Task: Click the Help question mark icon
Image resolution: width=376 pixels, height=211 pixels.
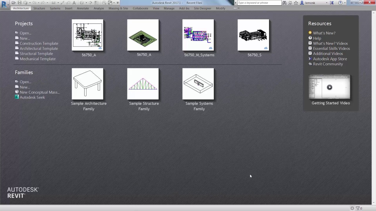Action: pos(340,3)
